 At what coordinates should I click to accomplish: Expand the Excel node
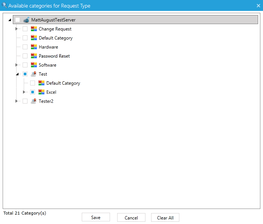tap(24, 92)
